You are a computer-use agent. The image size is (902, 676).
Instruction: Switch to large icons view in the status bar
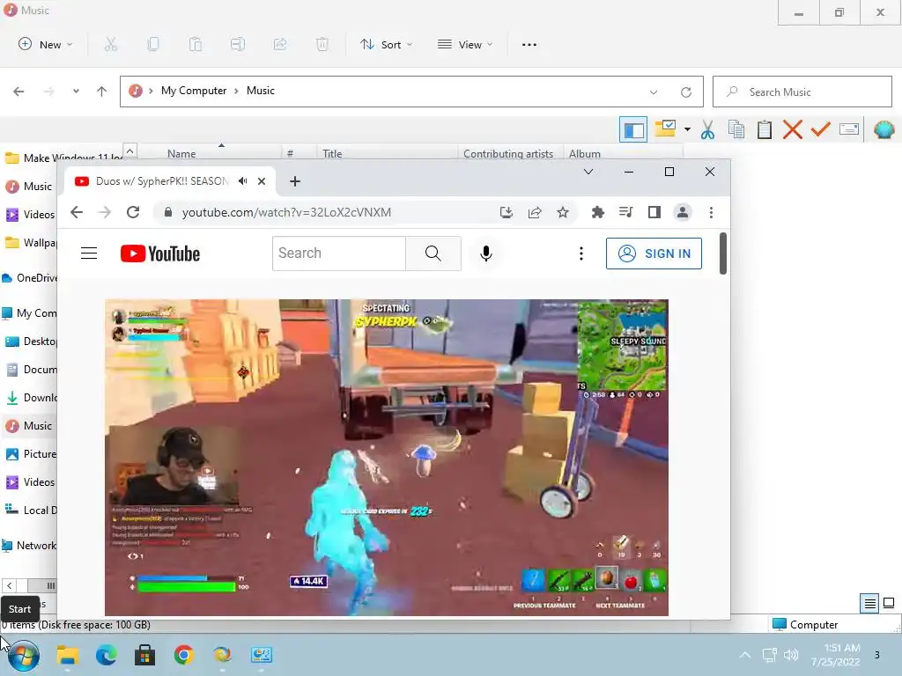click(x=889, y=603)
